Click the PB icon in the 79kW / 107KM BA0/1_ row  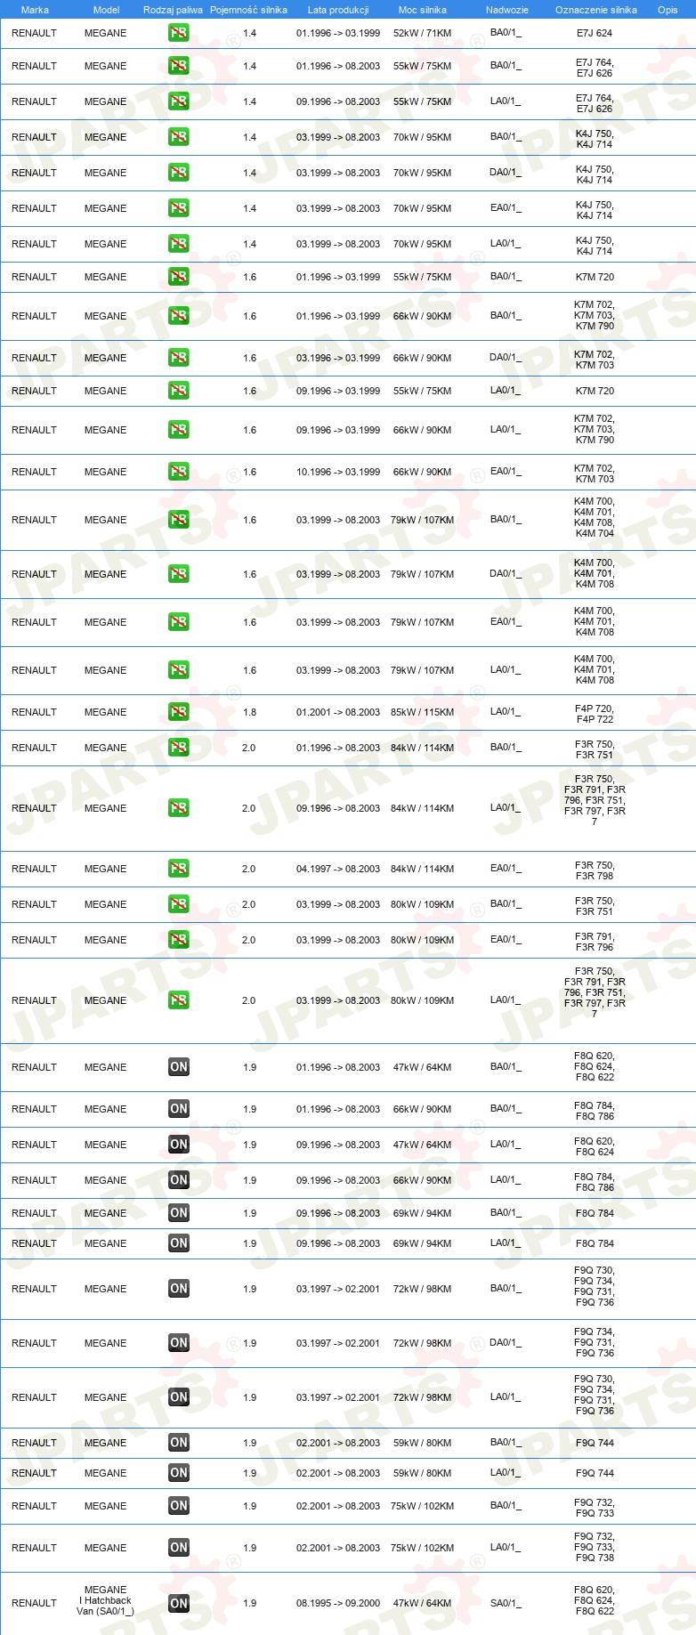coord(179,520)
